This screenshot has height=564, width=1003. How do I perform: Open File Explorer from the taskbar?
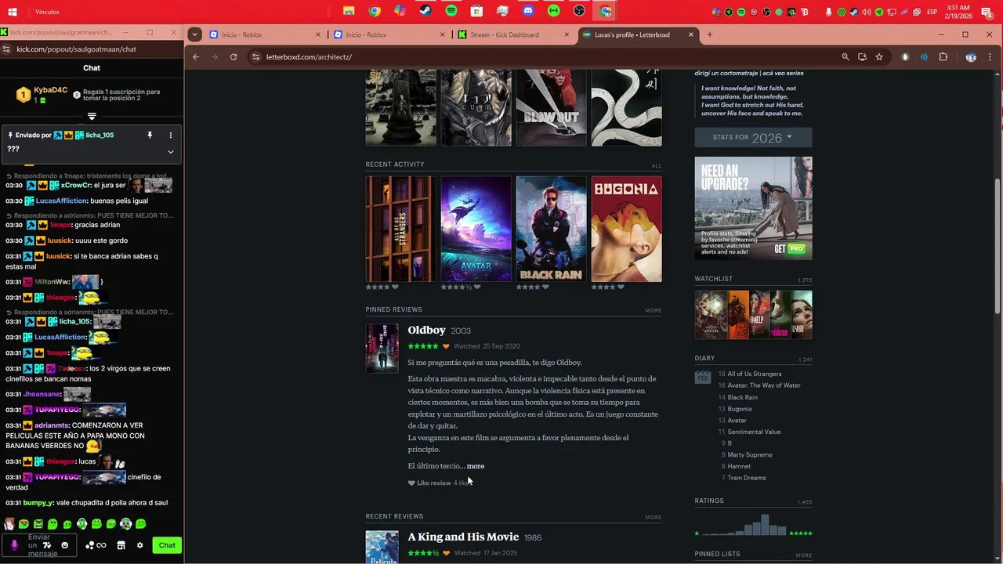coord(349,11)
